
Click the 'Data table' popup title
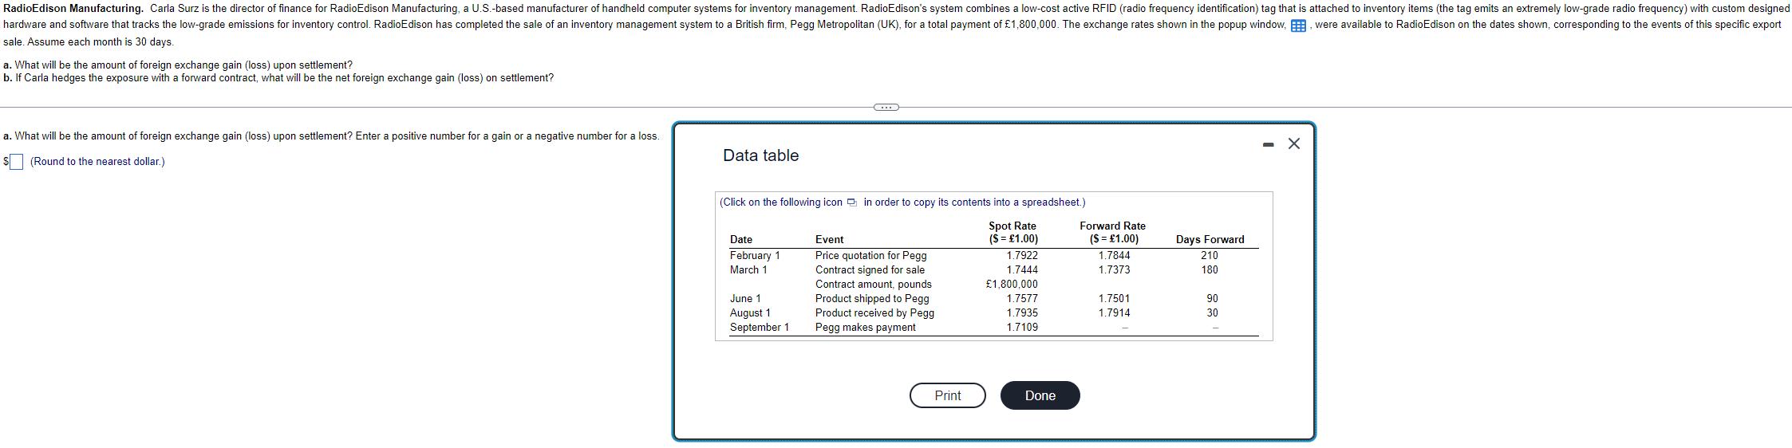760,155
